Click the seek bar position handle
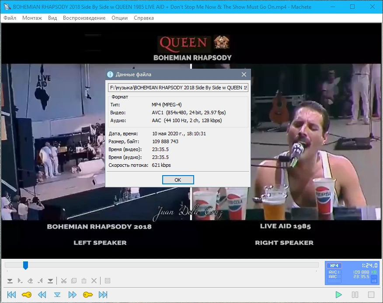 tap(25, 265)
